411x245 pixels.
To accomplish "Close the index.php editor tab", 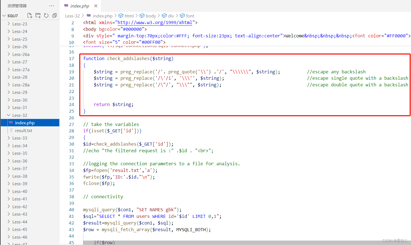I will click(x=96, y=6).
